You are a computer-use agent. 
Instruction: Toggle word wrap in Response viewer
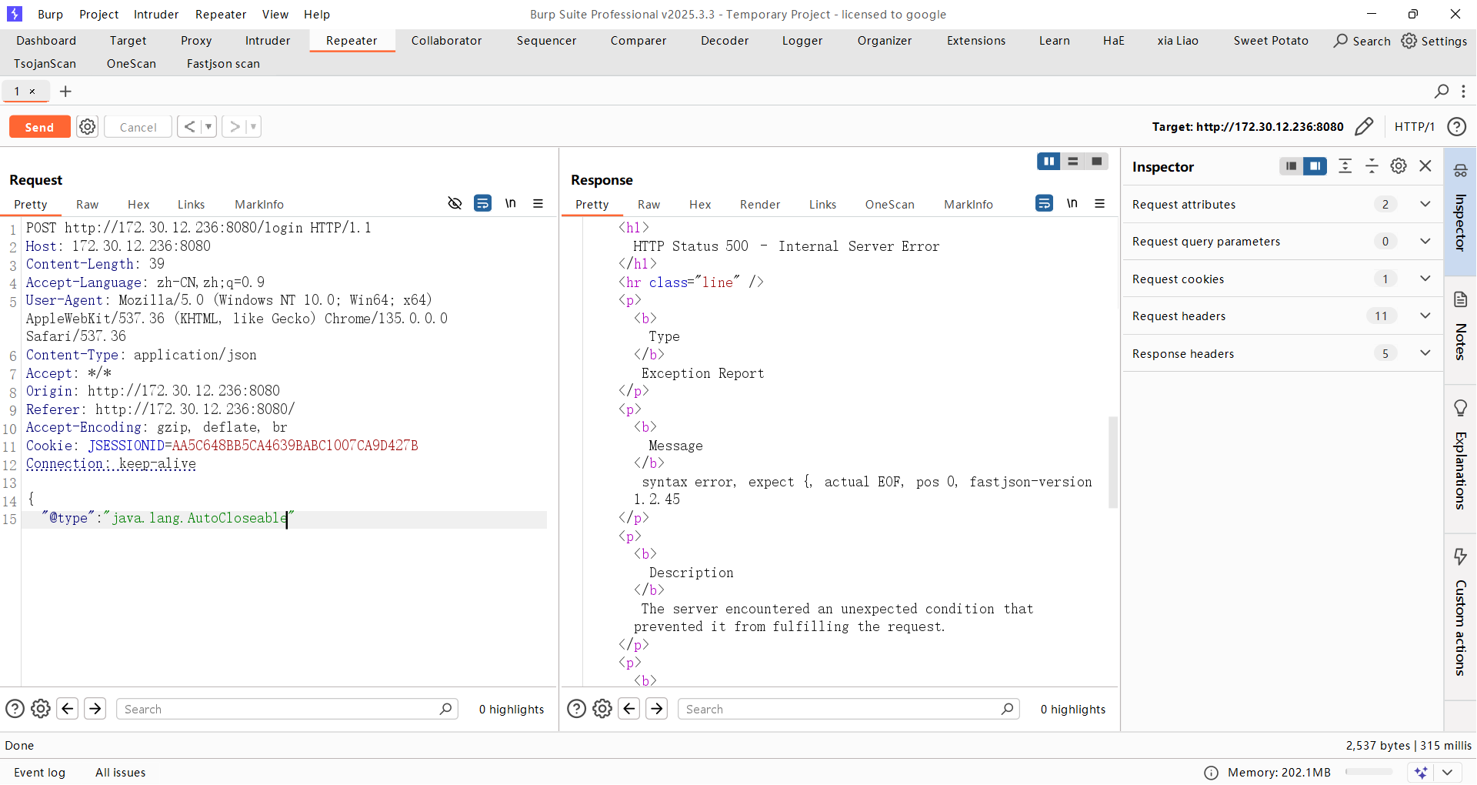[1044, 203]
